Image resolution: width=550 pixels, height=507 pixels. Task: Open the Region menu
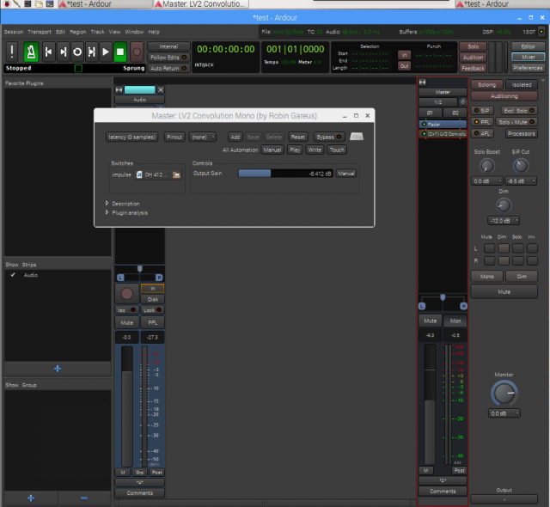point(78,32)
